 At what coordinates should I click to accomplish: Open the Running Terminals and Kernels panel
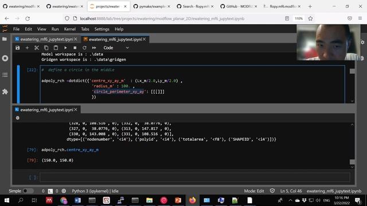click(x=5, y=58)
